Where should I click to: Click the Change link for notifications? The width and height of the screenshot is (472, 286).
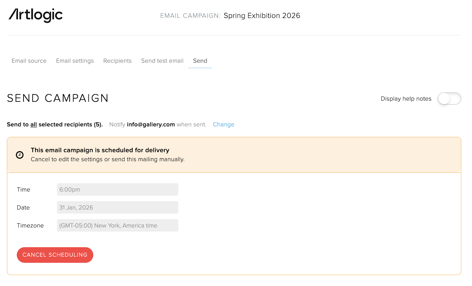click(224, 125)
